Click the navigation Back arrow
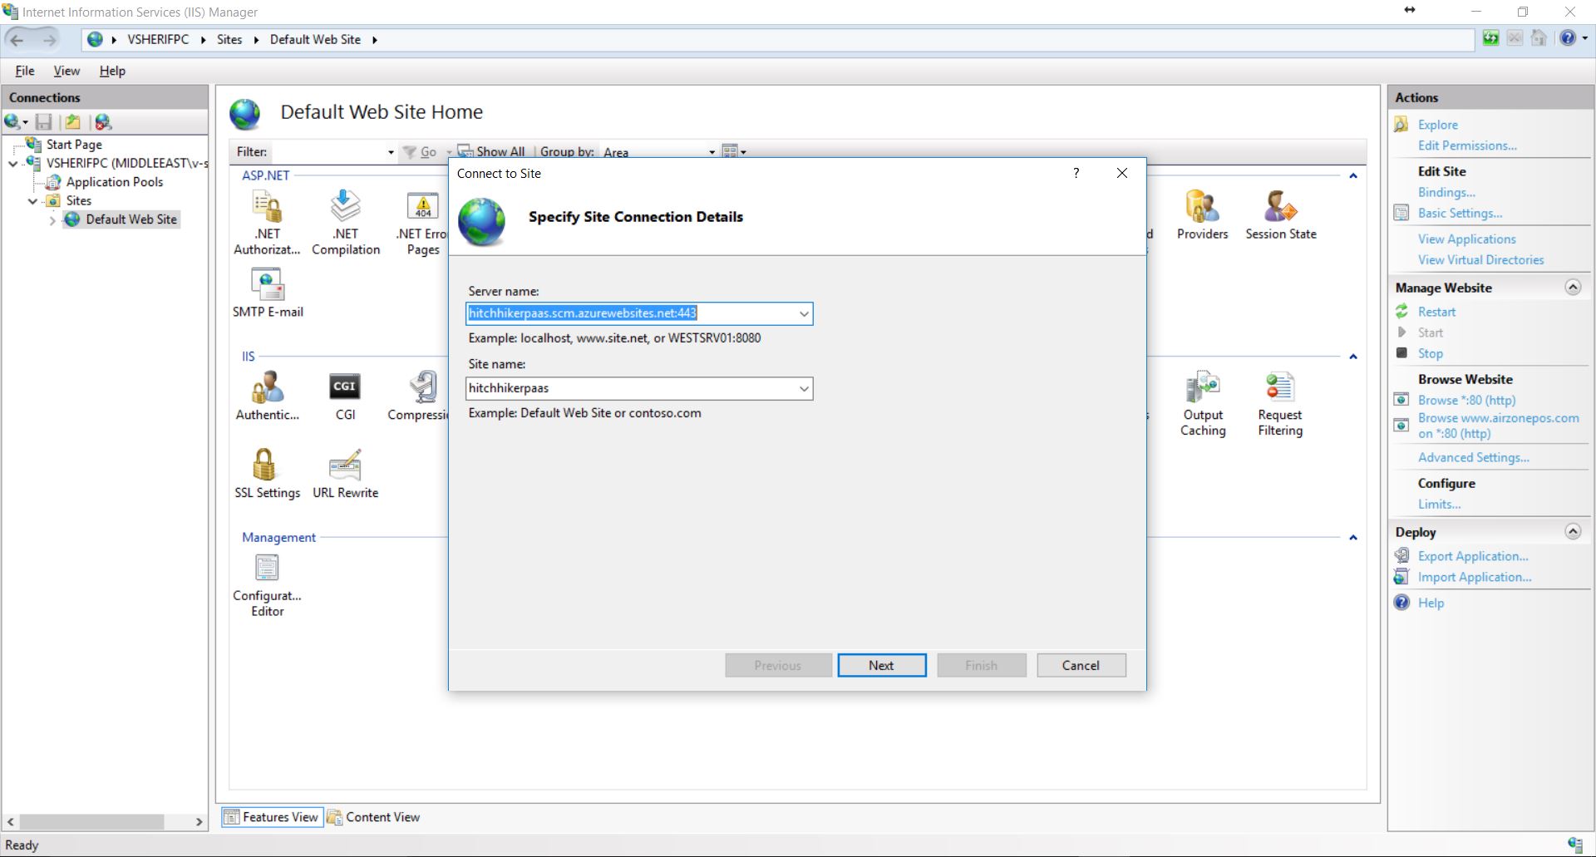This screenshot has height=857, width=1596. coord(18,39)
